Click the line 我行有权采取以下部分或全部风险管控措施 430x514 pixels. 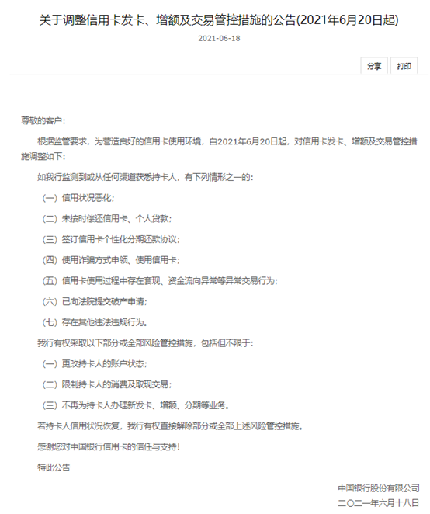click(145, 343)
